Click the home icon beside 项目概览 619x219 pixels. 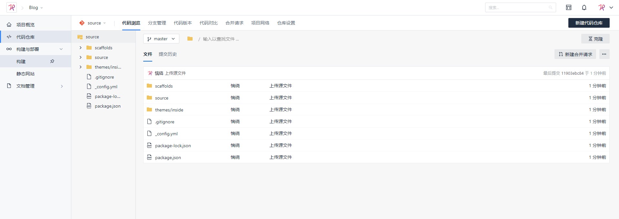(x=9, y=25)
